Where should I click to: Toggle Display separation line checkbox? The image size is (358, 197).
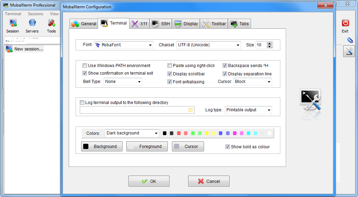click(225, 74)
